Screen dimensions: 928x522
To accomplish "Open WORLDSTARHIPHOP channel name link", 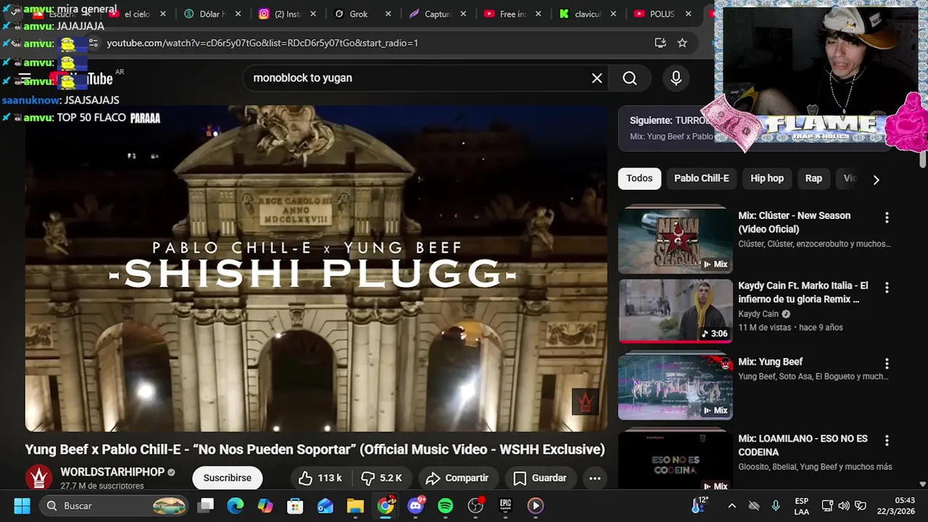I will click(112, 472).
